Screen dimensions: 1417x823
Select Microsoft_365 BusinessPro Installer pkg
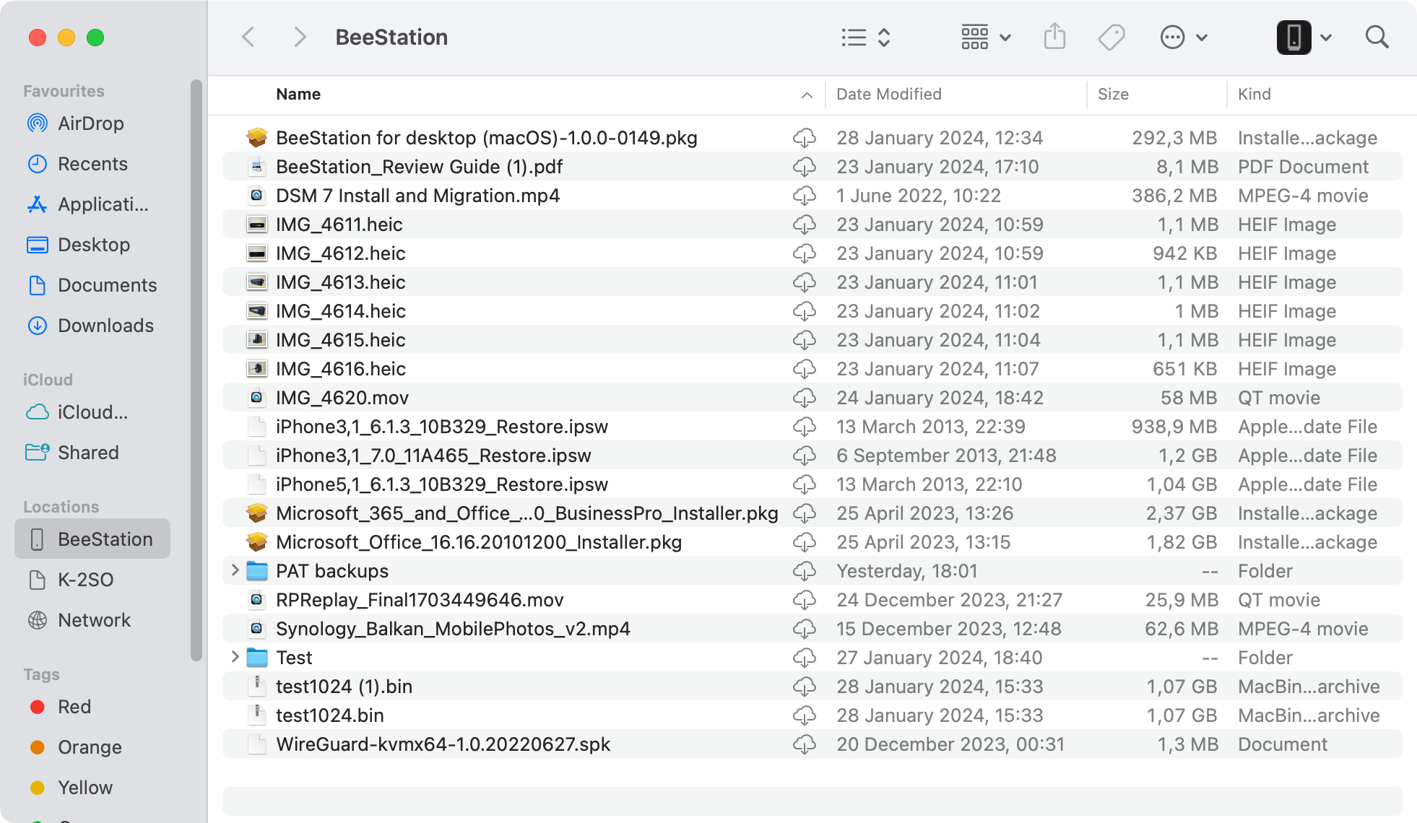[x=812, y=513]
